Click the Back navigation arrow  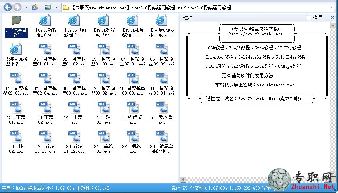[x=8, y=7]
